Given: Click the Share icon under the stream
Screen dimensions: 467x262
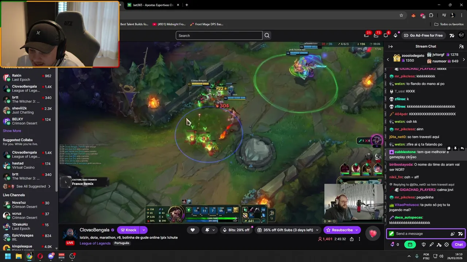Looking at the screenshot, I should [x=352, y=239].
